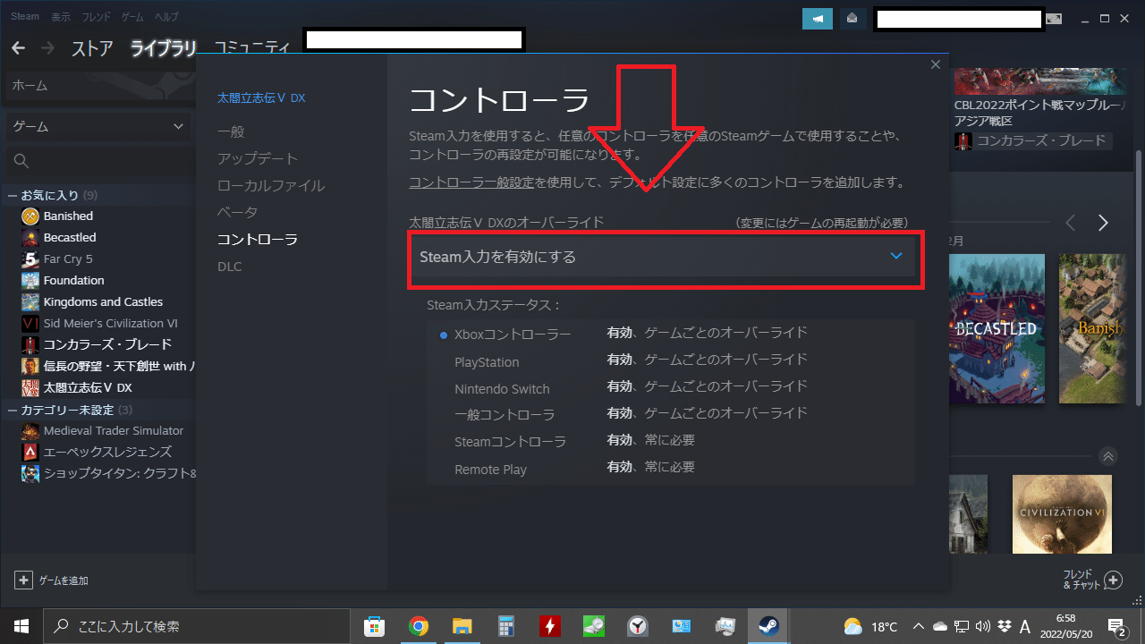Select Becastled in the favorites list
Viewport: 1145px width, 644px height.
70,237
